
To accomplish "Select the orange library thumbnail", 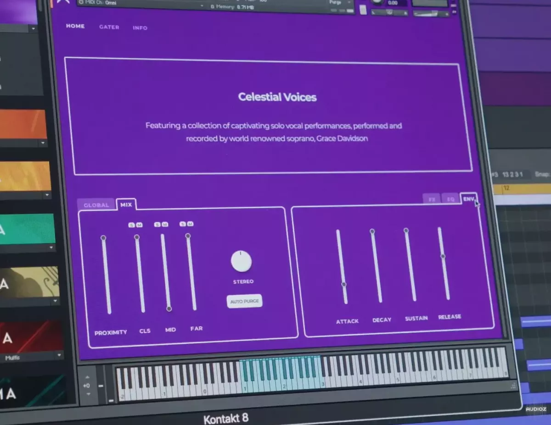I will pos(23,125).
